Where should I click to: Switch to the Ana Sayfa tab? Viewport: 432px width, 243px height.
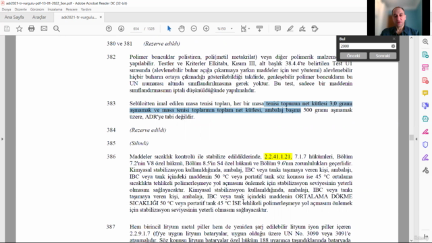coord(14,17)
